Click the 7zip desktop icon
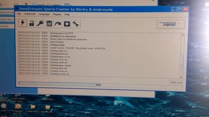Screen dimensions: 209x117 point(4,108)
